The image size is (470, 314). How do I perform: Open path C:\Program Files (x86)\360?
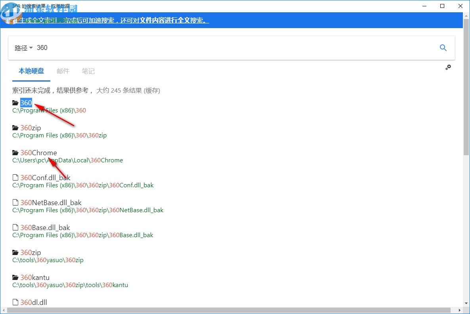(x=49, y=110)
